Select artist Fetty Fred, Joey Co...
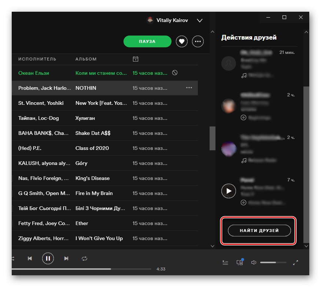 pyautogui.click(x=44, y=223)
